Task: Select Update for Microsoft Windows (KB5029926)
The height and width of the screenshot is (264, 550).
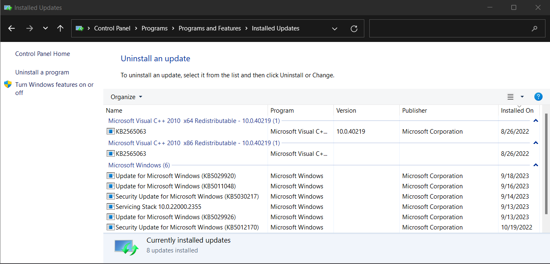Action: tap(176, 217)
